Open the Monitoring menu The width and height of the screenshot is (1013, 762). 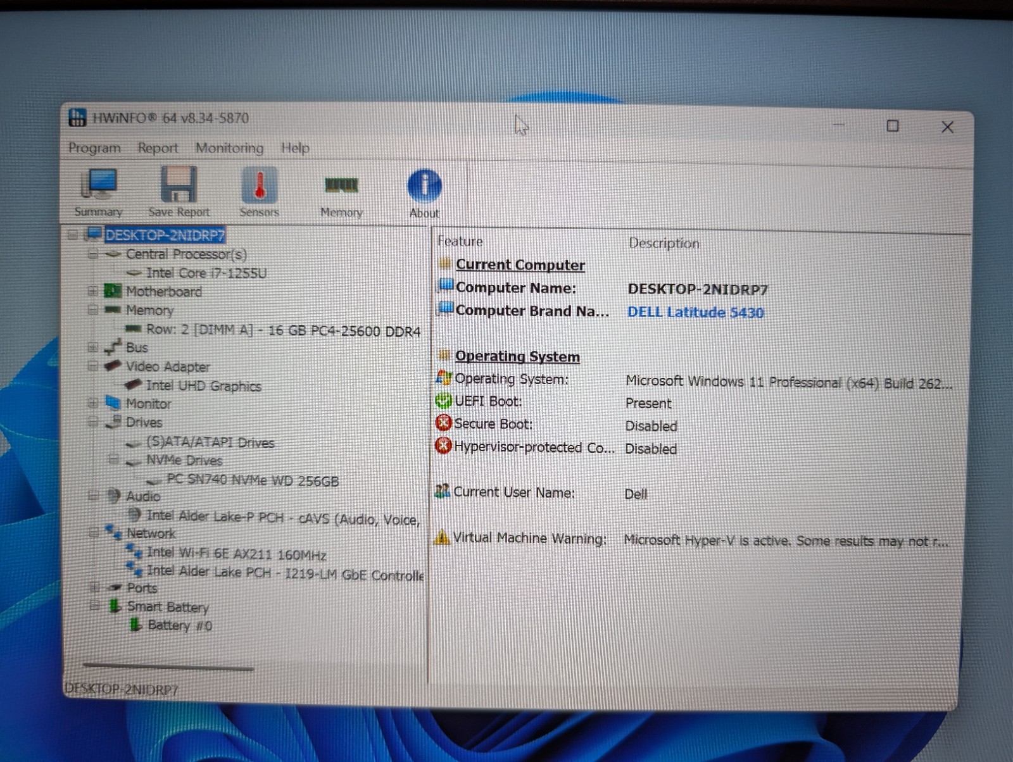229,147
